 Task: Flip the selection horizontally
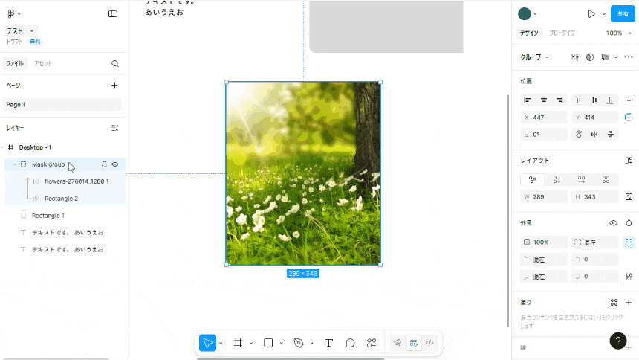[594, 135]
